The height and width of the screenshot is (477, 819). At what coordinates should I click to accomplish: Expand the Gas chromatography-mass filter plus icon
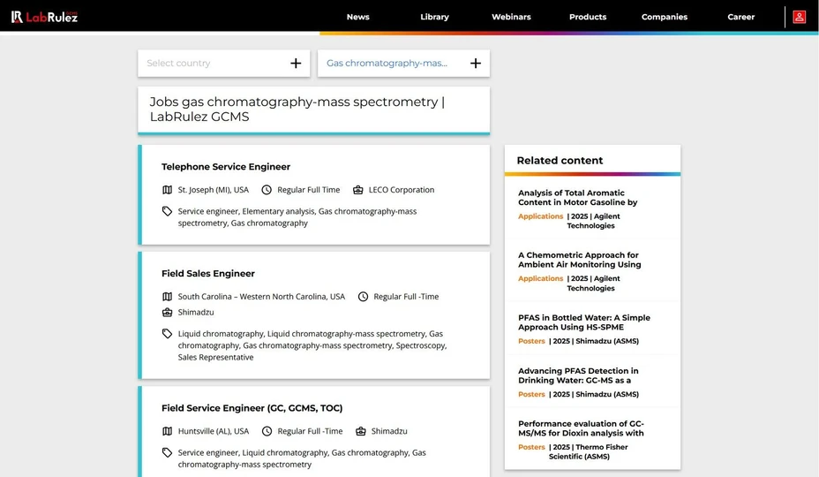pyautogui.click(x=476, y=64)
